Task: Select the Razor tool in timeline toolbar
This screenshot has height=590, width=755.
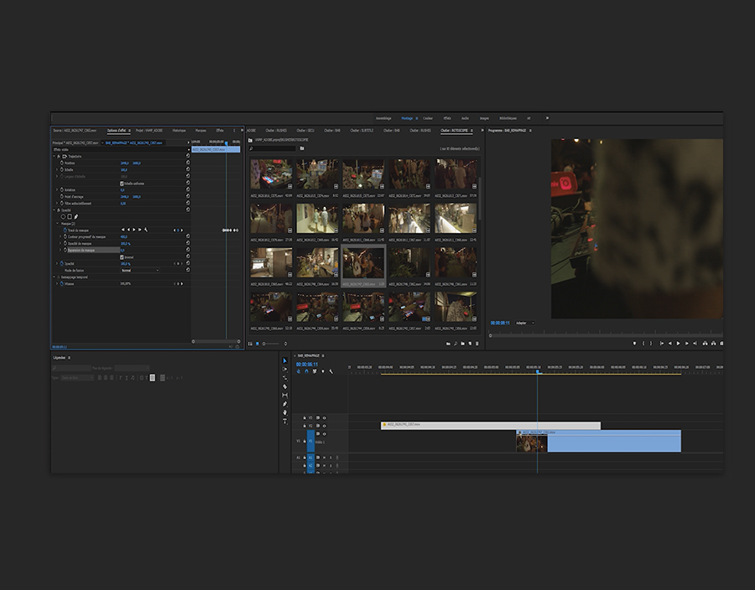Action: 284,386
